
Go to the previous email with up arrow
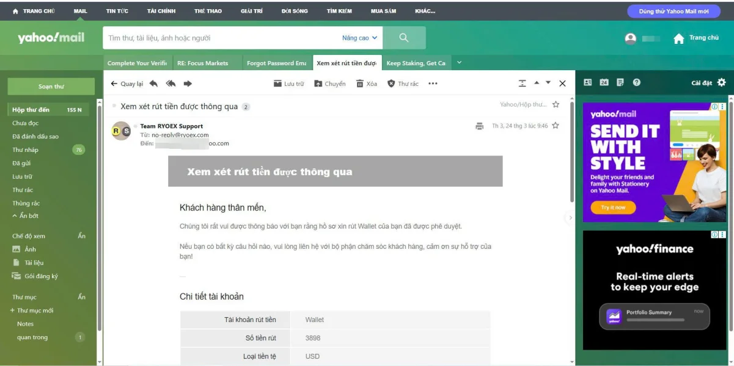click(537, 82)
